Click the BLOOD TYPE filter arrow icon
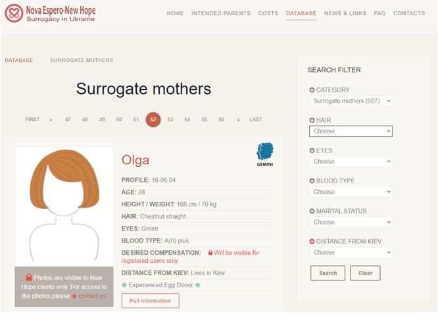The height and width of the screenshot is (318, 438). point(312,181)
